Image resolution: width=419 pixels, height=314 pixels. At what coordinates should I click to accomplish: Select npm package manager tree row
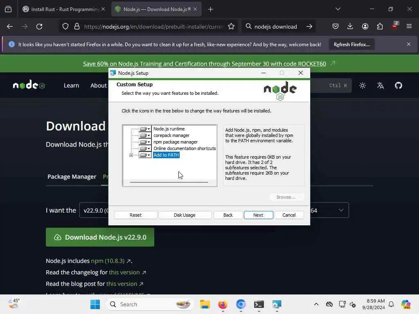(176, 142)
